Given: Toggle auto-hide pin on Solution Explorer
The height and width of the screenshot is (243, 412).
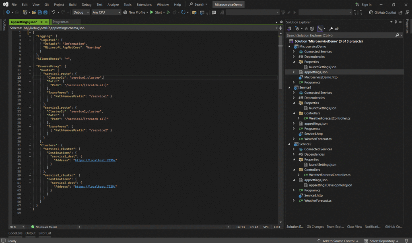Looking at the screenshot, I should coord(396,22).
